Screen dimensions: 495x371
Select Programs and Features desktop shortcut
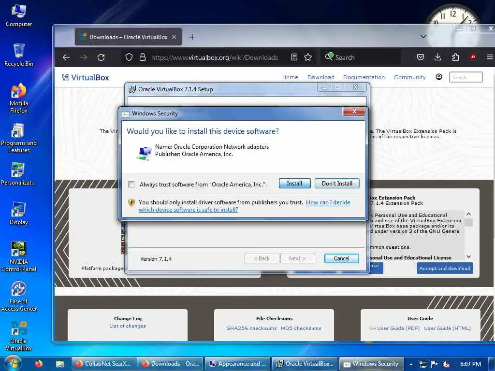tap(19, 138)
